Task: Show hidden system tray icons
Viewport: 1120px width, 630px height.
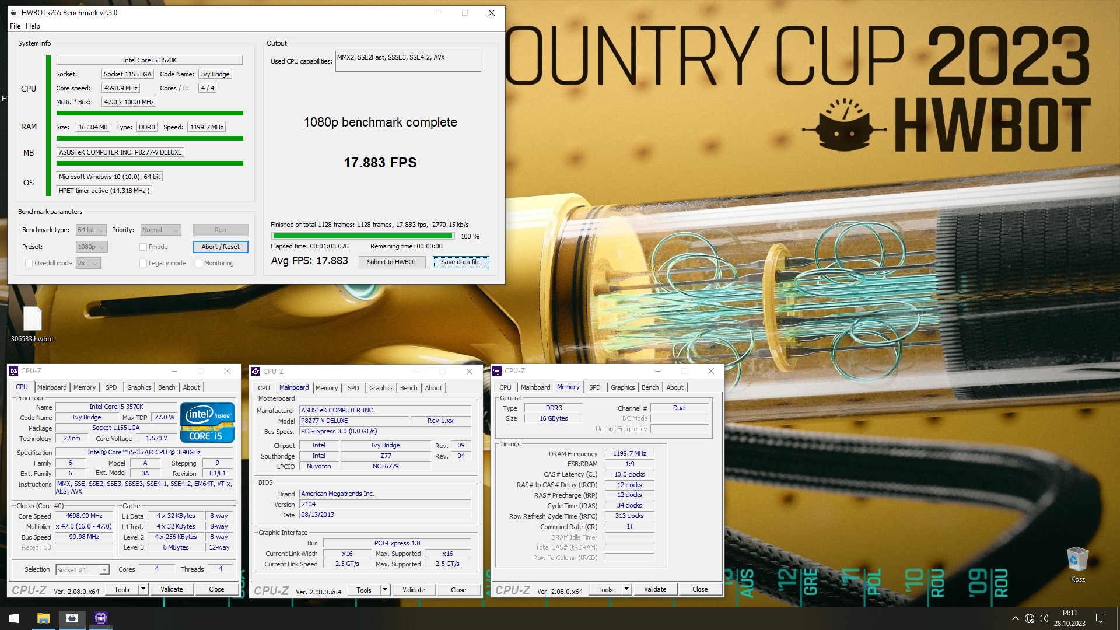Action: point(1015,618)
